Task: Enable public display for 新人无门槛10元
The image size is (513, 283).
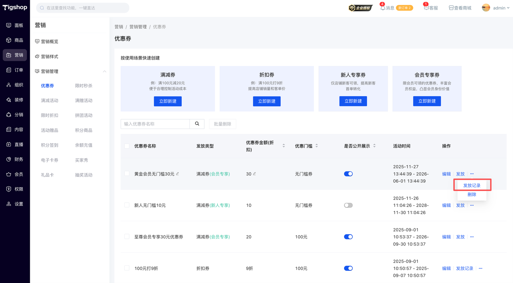Action: coord(348,205)
